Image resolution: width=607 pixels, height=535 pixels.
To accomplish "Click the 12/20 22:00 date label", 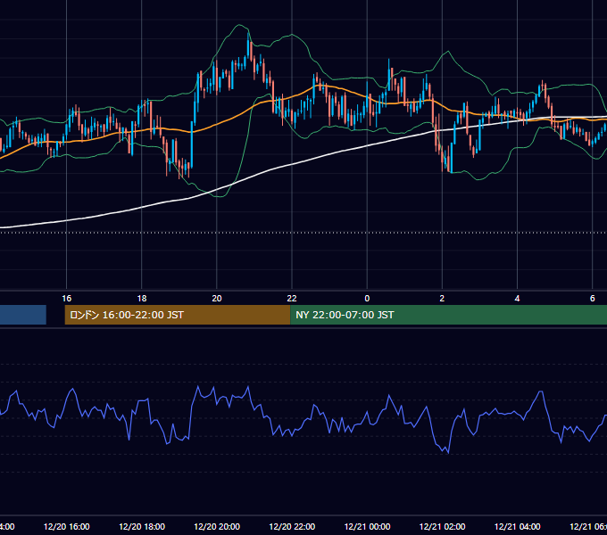I will (x=292, y=526).
